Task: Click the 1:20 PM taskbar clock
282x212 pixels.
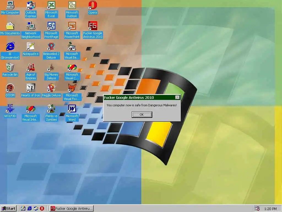Action: (x=270, y=209)
